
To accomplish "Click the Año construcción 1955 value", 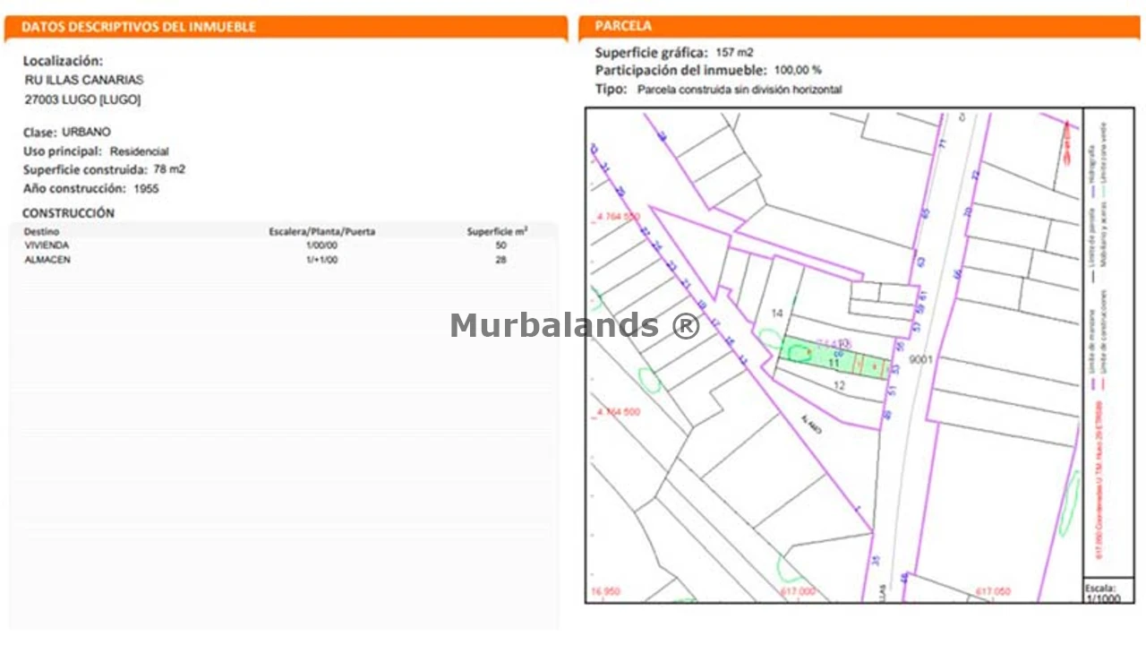I will click(x=146, y=189).
